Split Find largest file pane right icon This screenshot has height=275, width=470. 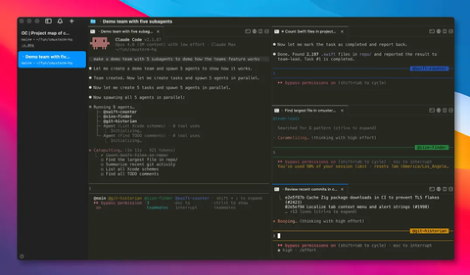pyautogui.click(x=445, y=110)
